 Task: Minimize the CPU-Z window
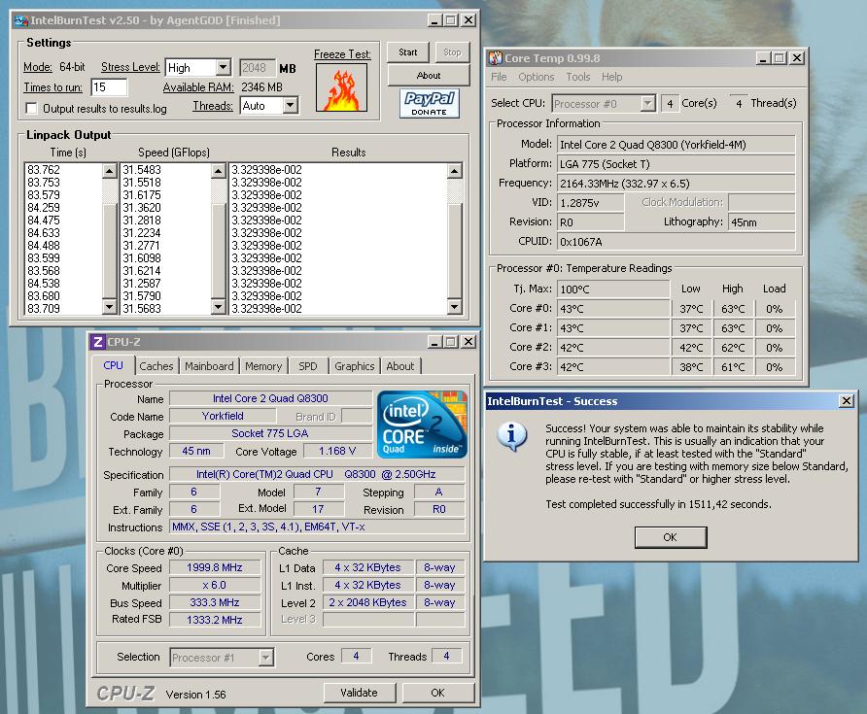click(x=434, y=342)
